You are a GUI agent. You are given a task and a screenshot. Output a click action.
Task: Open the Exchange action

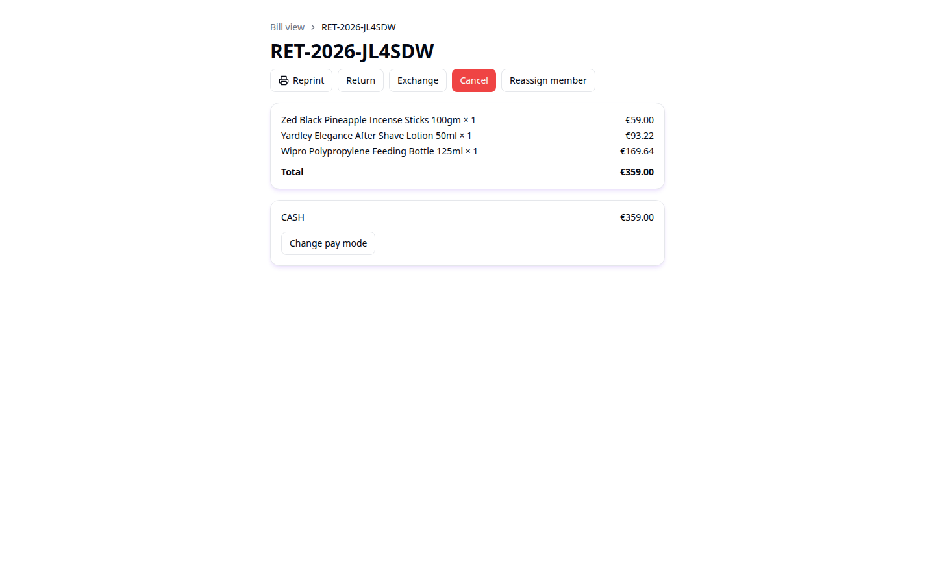pyautogui.click(x=418, y=80)
